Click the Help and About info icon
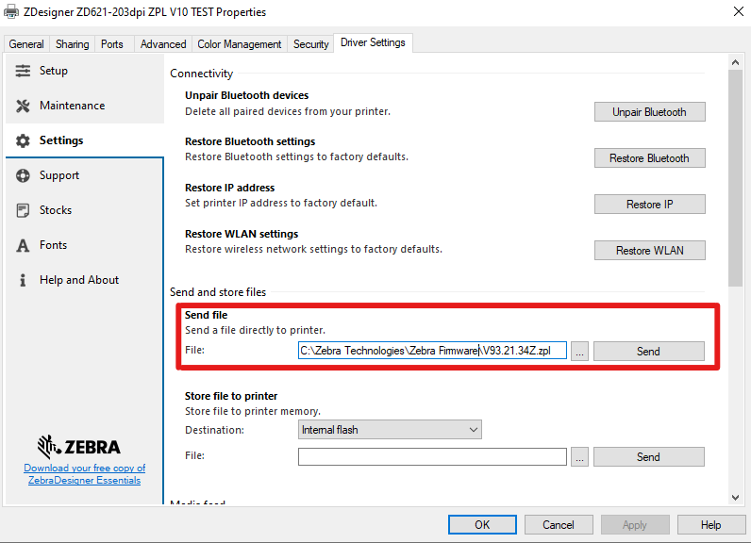The width and height of the screenshot is (751, 543). tap(23, 280)
